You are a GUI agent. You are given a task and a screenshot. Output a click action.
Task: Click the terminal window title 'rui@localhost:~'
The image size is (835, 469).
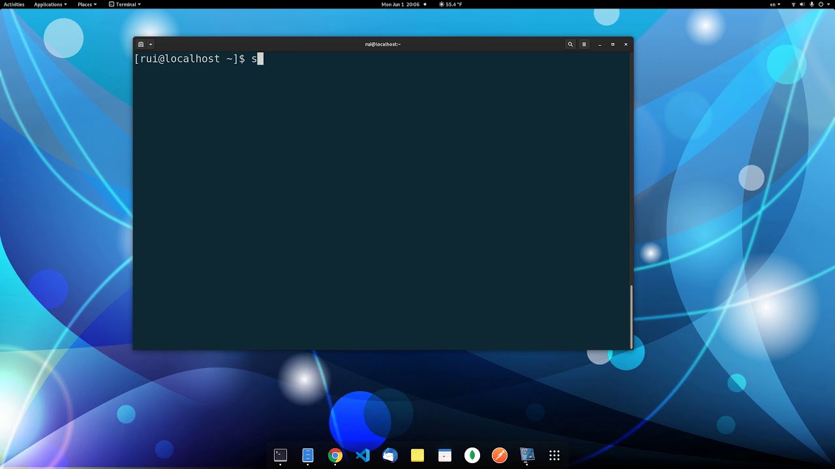click(383, 44)
